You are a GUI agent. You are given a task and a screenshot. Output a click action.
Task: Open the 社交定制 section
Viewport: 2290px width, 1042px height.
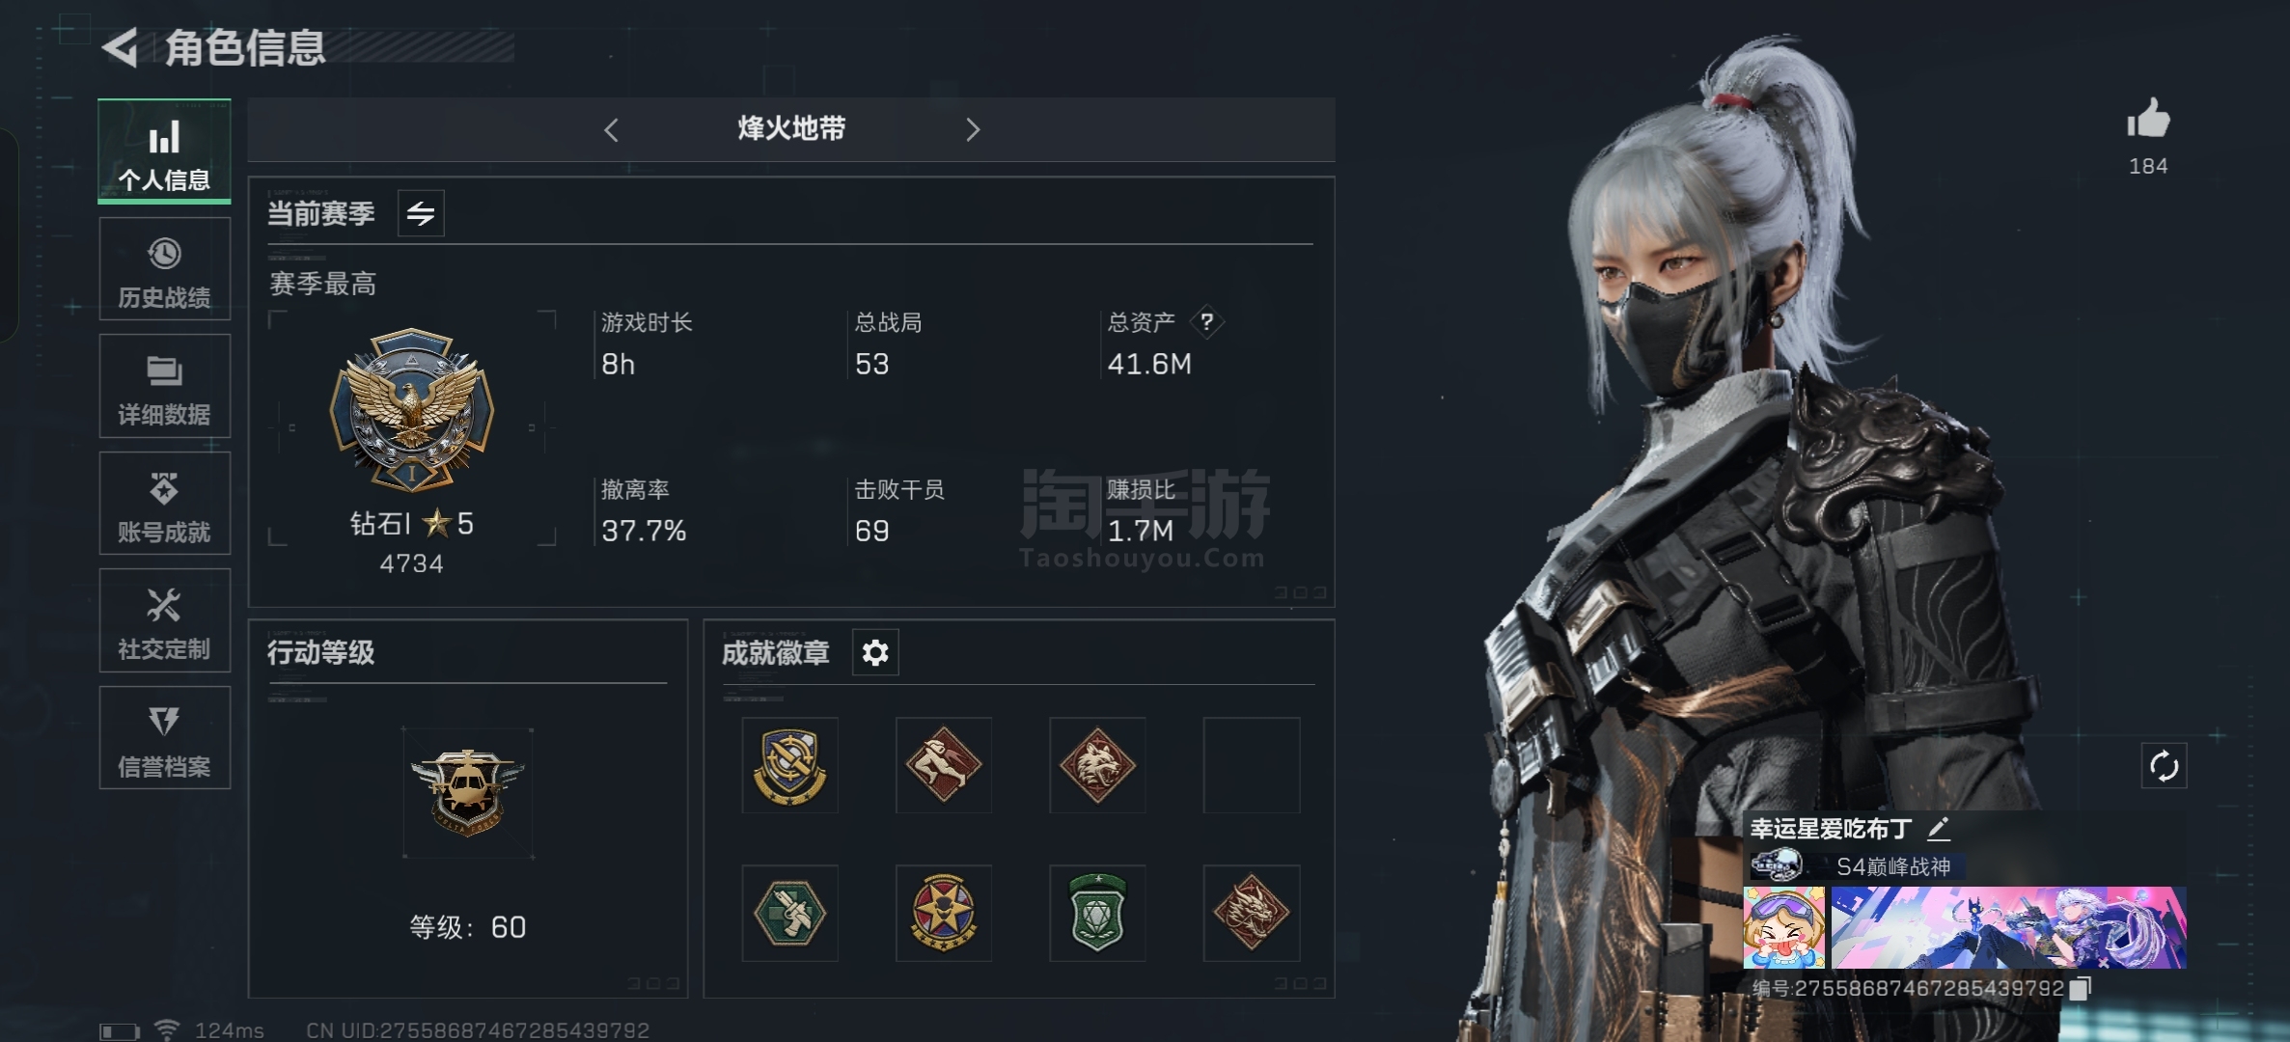pyautogui.click(x=164, y=620)
